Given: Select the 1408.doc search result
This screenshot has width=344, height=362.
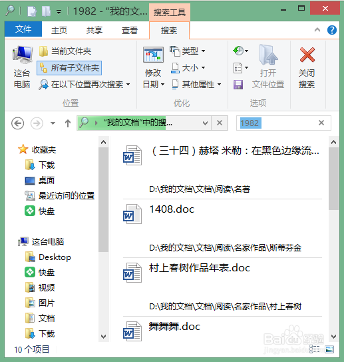Looking at the screenshot, I should tap(222, 229).
